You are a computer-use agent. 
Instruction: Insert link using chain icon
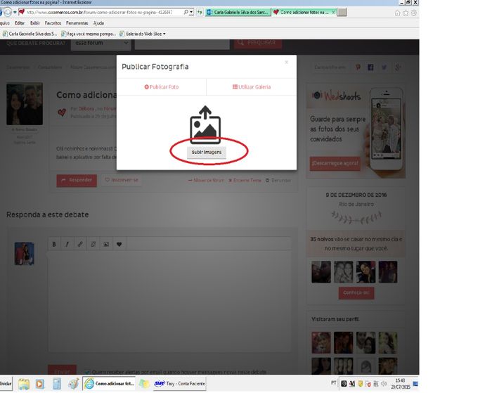80,244
